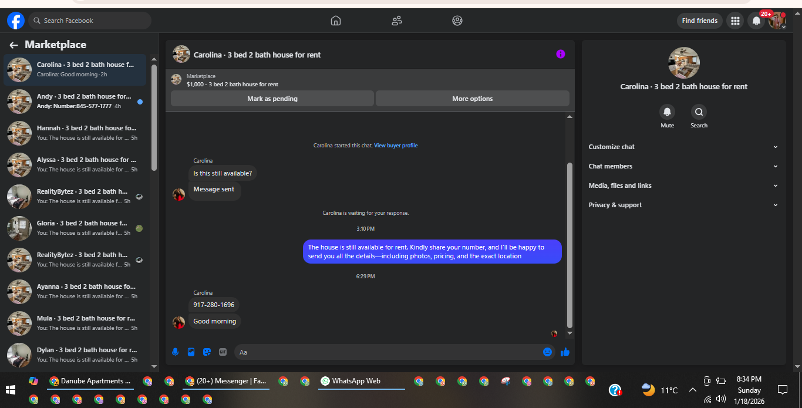Image resolution: width=802 pixels, height=408 pixels.
Task: Click the chat header listing thumbnail
Action: point(181,54)
